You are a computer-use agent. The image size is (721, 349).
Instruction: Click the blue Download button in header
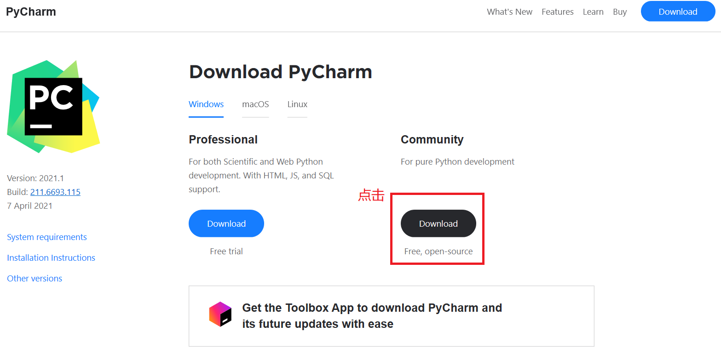pos(678,11)
